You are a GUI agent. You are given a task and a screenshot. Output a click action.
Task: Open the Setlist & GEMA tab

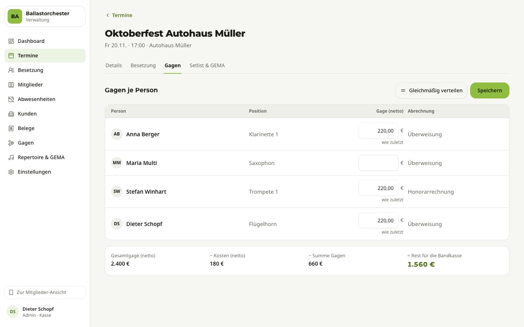207,65
